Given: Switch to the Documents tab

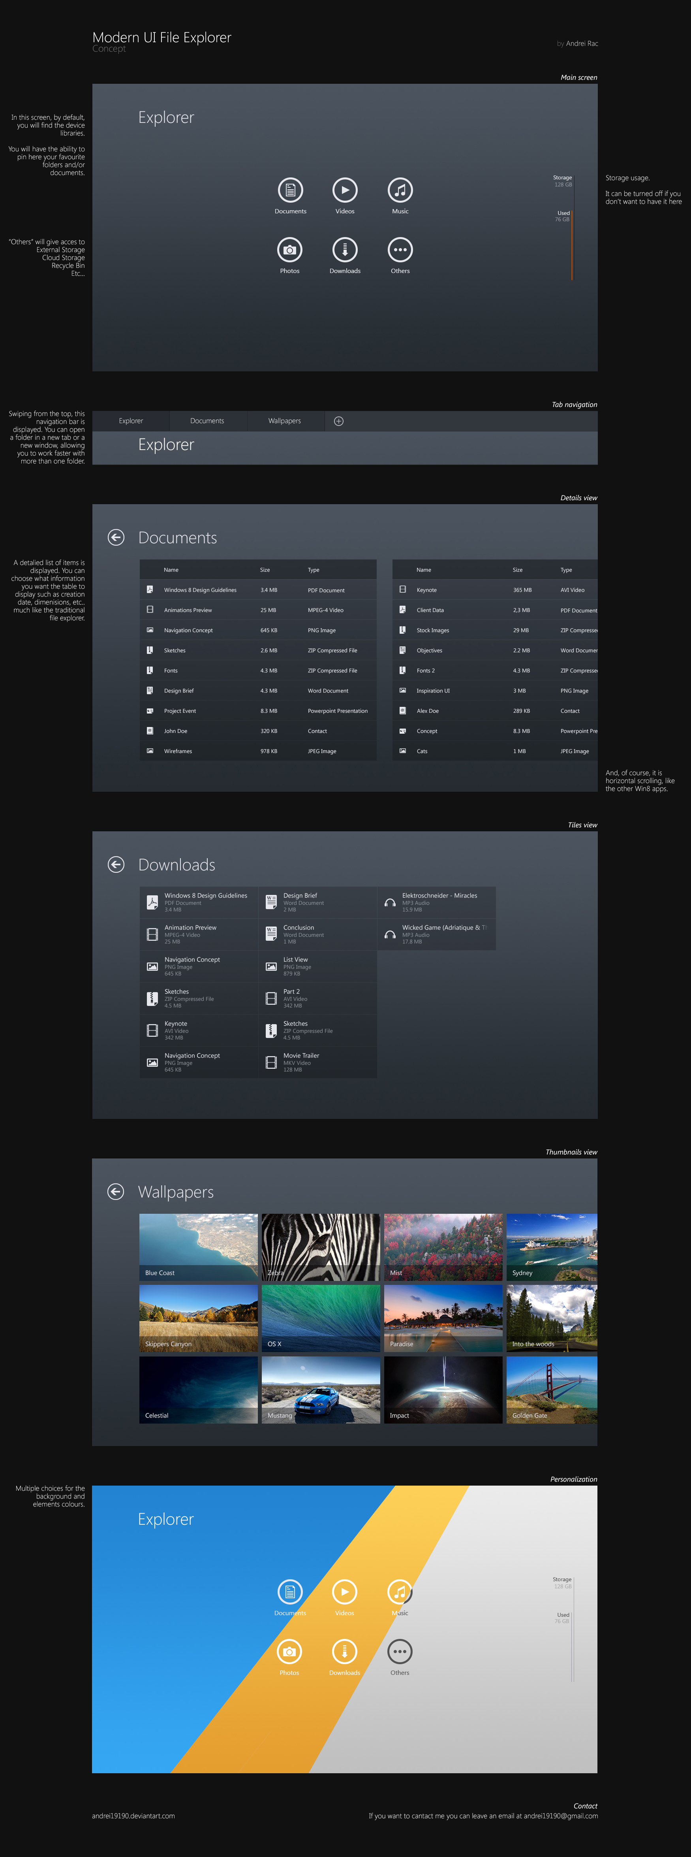Looking at the screenshot, I should coord(208,421).
